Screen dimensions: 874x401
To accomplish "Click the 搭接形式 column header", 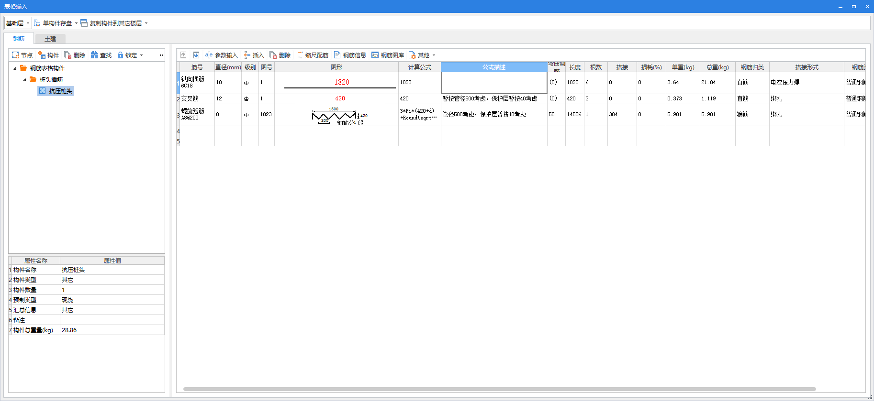I will (x=807, y=67).
